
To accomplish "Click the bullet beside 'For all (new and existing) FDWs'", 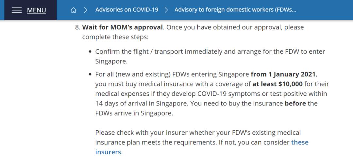I will [90, 75].
